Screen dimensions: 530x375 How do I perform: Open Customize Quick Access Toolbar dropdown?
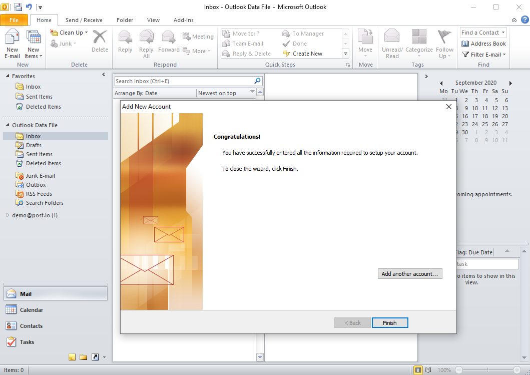pos(40,7)
